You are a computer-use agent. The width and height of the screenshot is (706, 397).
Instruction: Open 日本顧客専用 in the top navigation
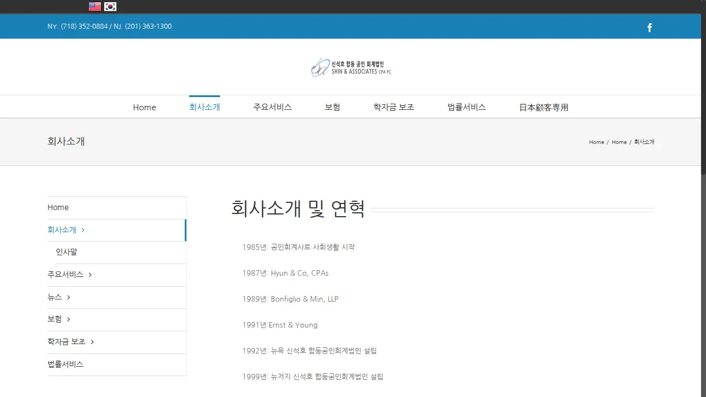click(544, 108)
